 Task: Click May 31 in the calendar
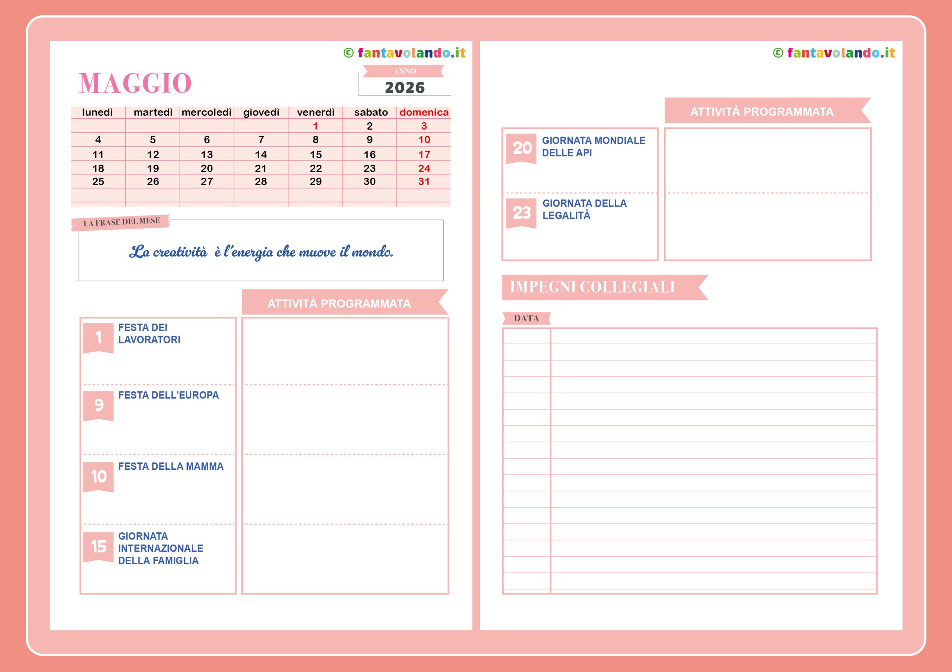click(423, 181)
